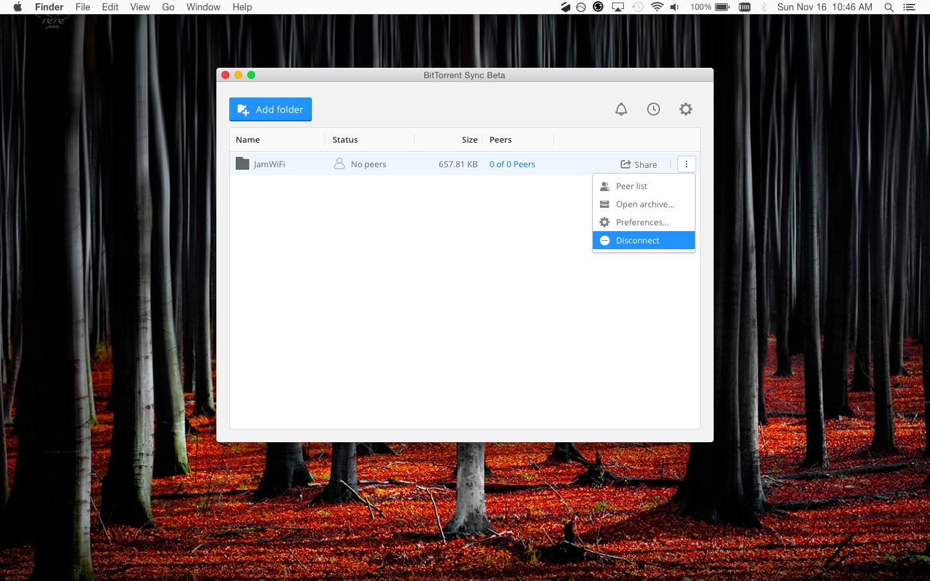
Task: Click the No peers status text
Action: pos(369,164)
